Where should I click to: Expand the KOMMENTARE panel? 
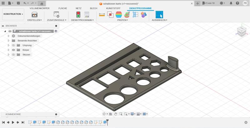pyautogui.click(x=56, y=114)
